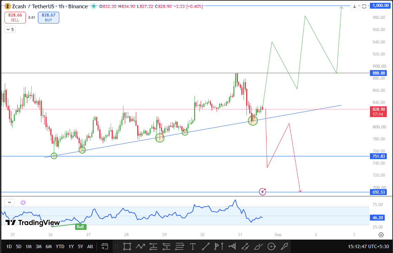Open timezone menu showing UTC+5:30
Image resolution: width=393 pixels, height=253 pixels.
point(368,246)
